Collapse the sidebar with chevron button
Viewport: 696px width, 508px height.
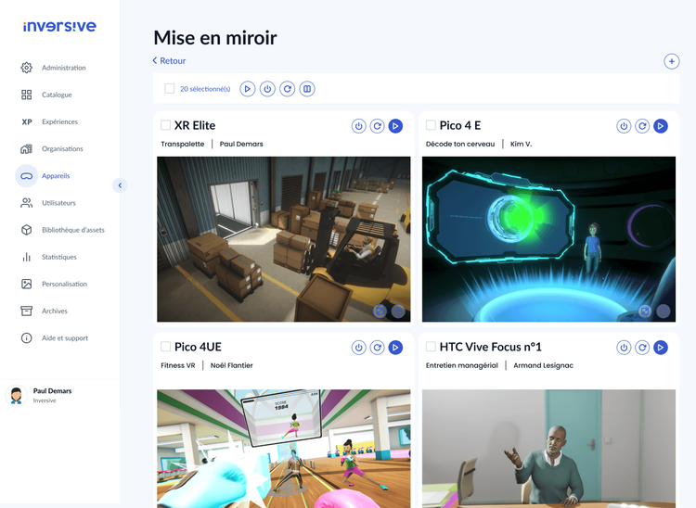pos(120,185)
